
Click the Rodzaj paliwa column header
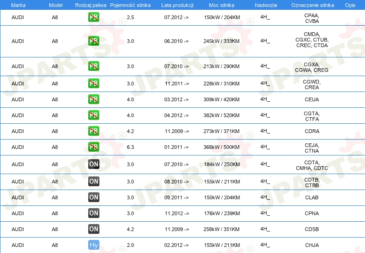click(91, 5)
